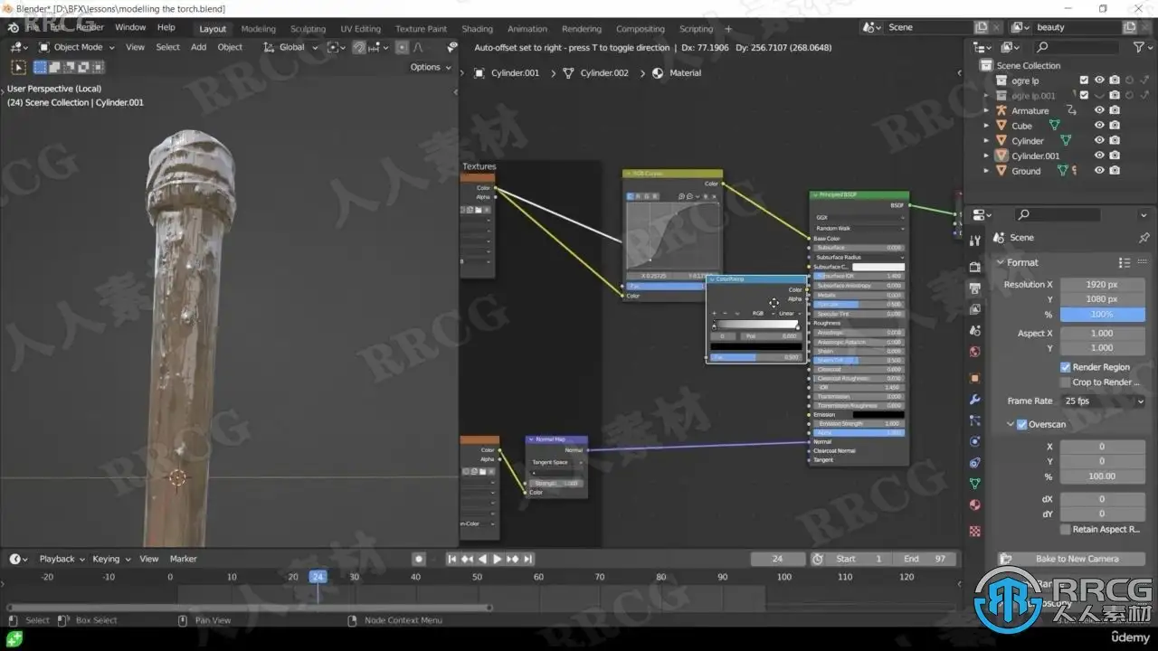Switch to the UV Editing workspace tab
Image resolution: width=1158 pixels, height=651 pixels.
coord(360,29)
